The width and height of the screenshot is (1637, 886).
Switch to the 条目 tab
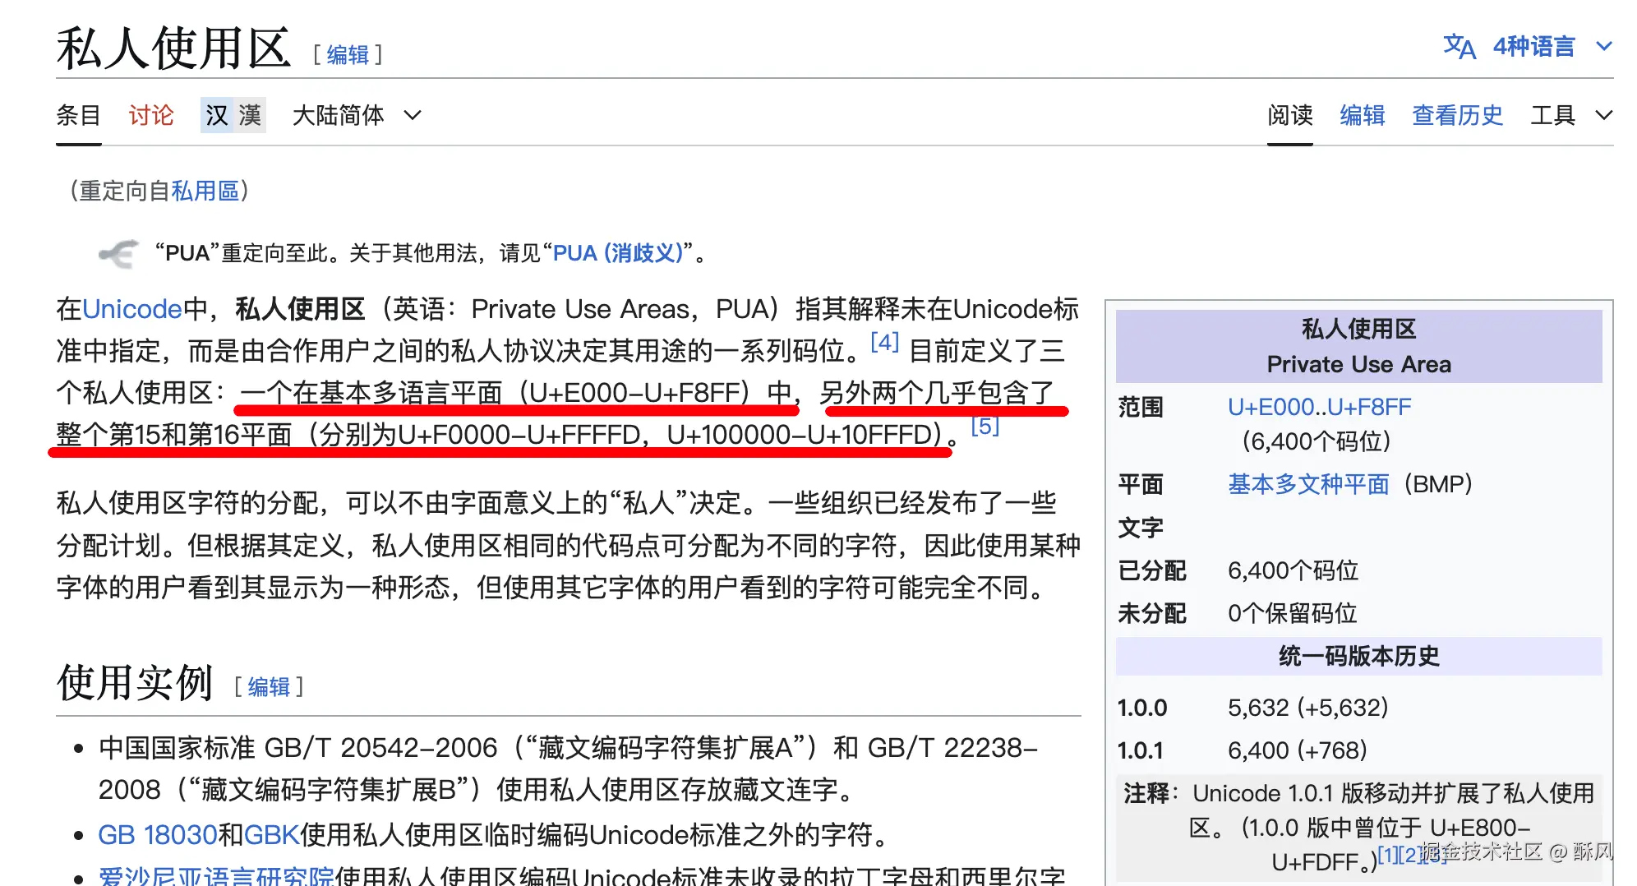[x=78, y=115]
